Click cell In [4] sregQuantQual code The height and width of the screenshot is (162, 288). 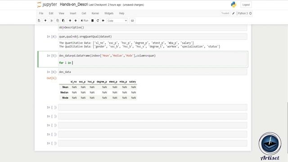coord(153,36)
